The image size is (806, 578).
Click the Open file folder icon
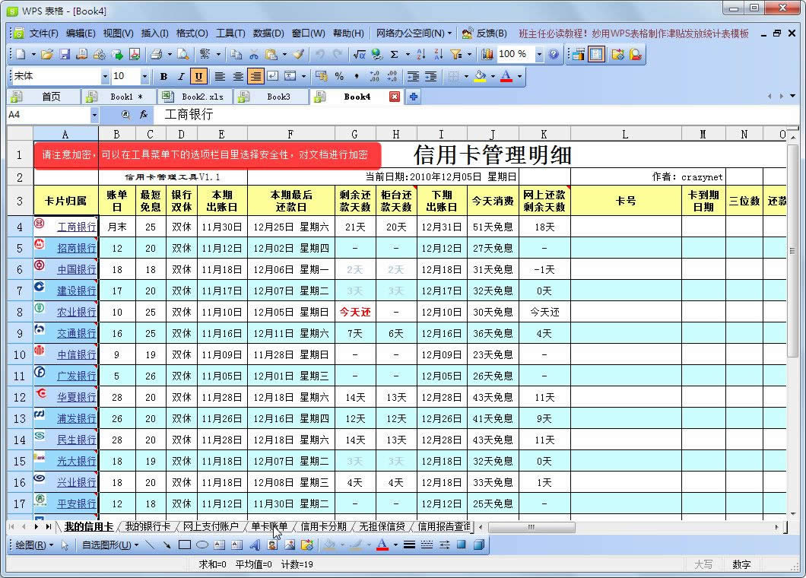(x=47, y=55)
